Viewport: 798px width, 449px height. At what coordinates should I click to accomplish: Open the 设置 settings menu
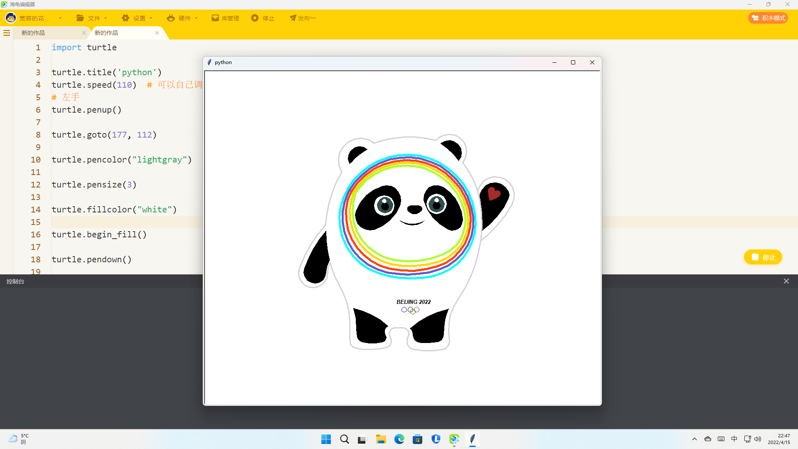click(137, 18)
